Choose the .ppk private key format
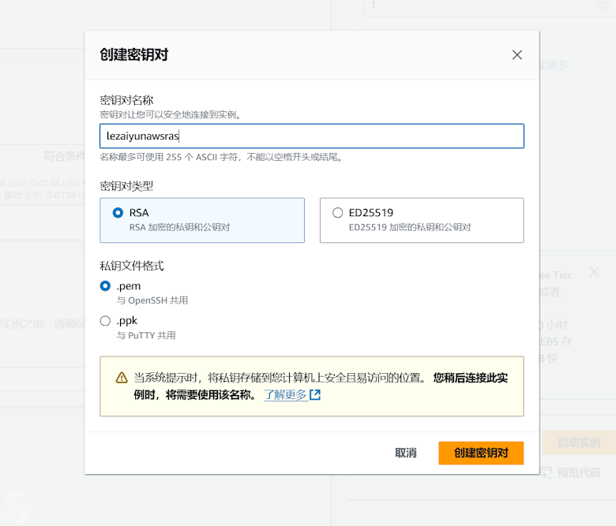616x526 pixels. click(106, 320)
